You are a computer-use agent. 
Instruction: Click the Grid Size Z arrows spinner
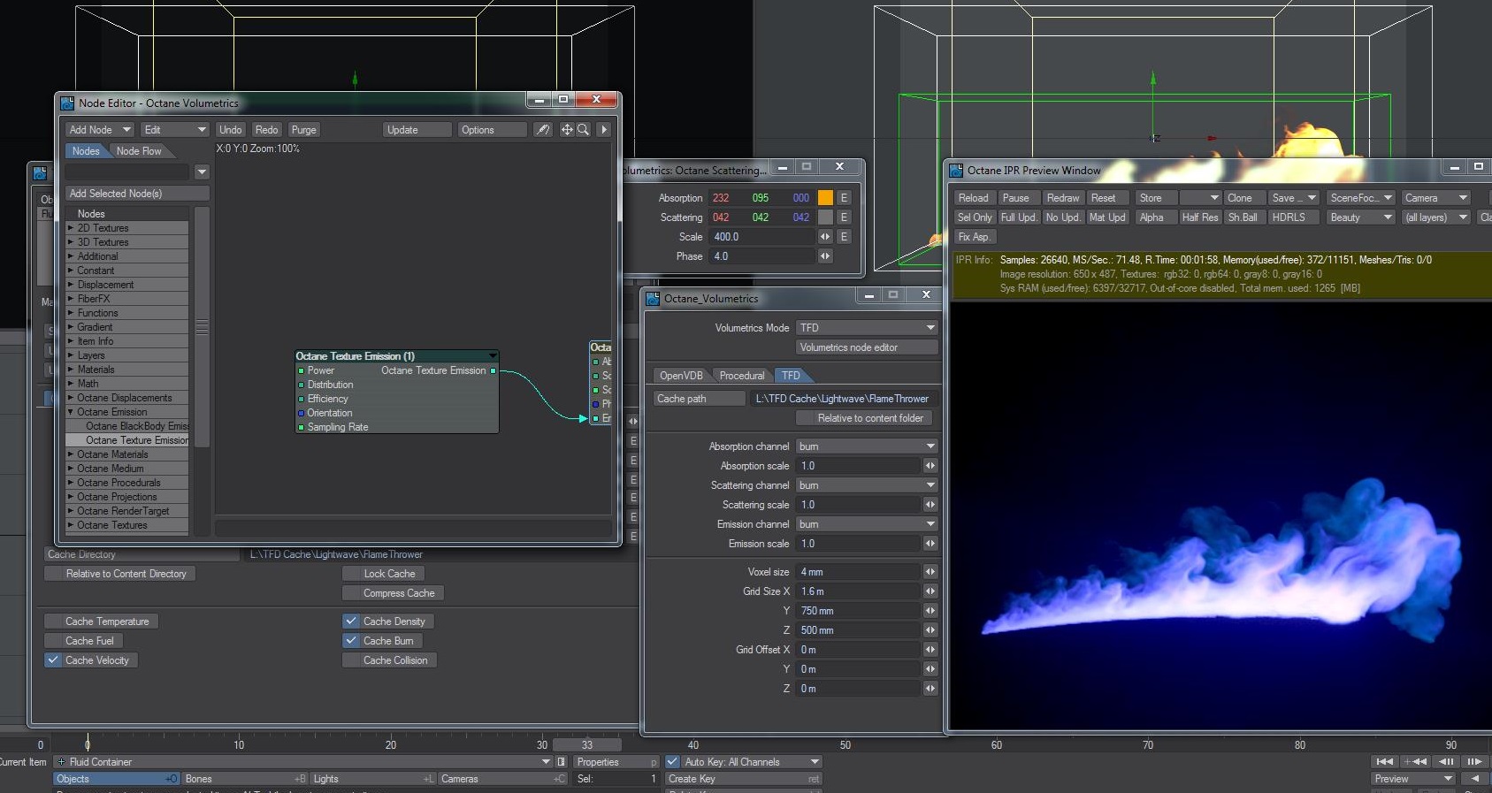[x=930, y=630]
